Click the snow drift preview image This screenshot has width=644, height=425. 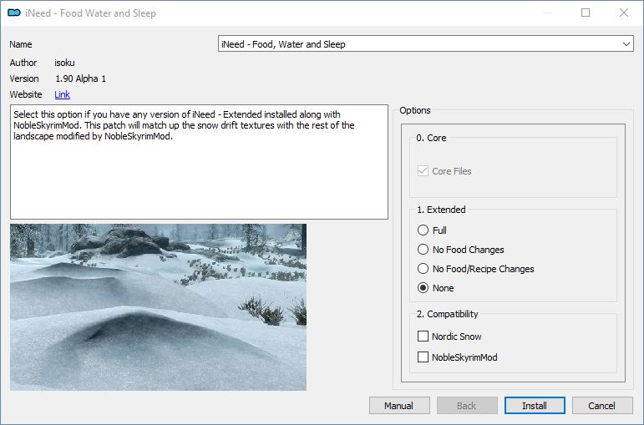[158, 307]
